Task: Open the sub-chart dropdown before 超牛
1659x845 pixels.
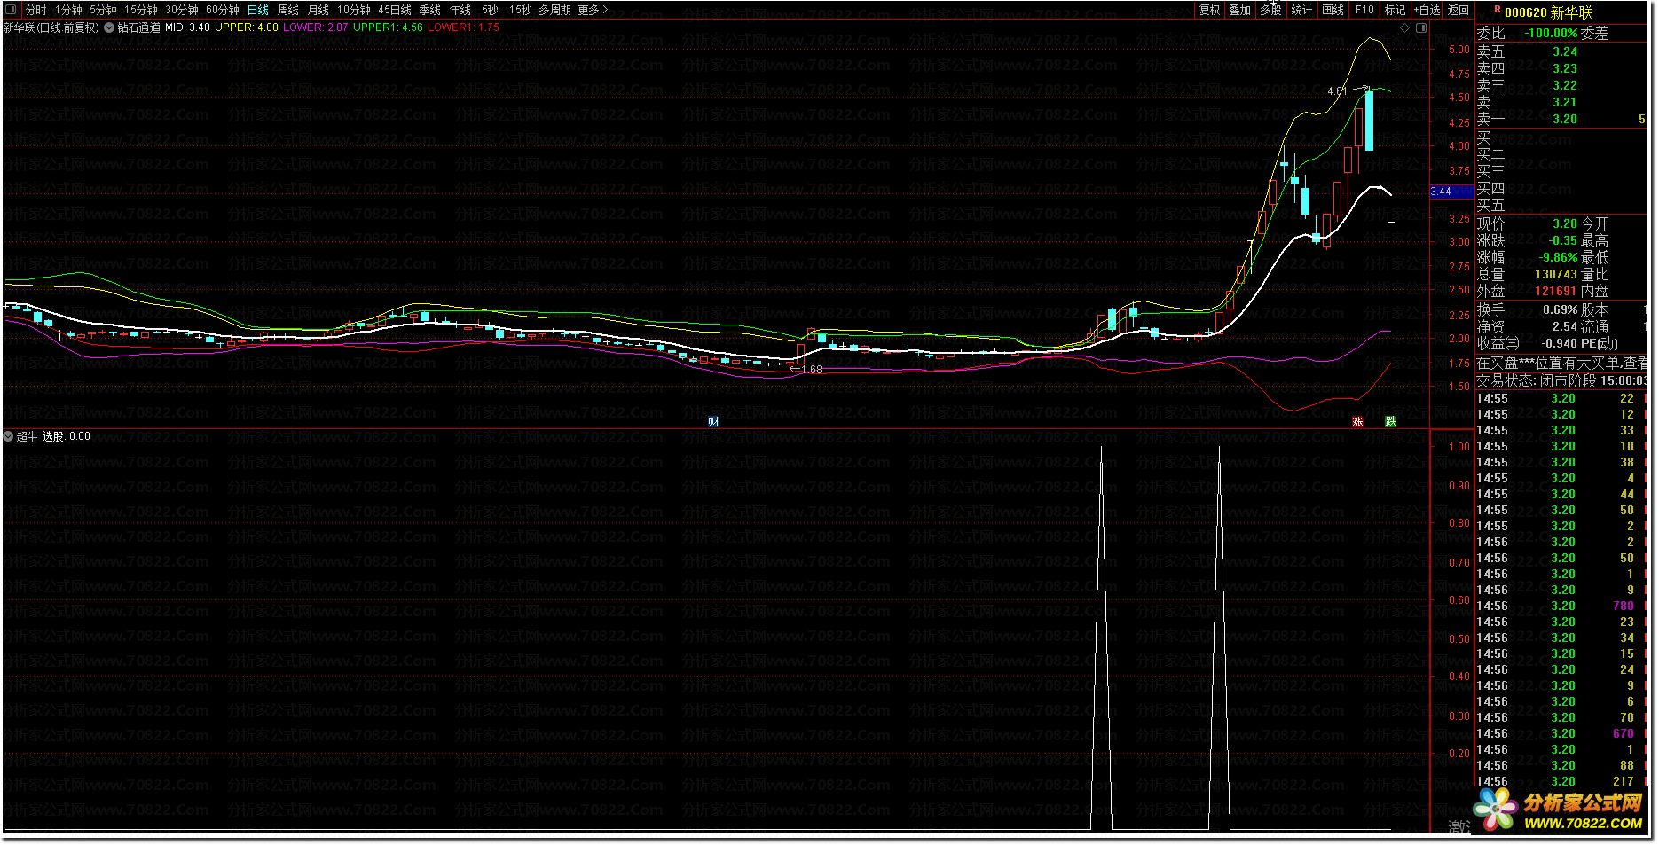Action: tap(9, 436)
